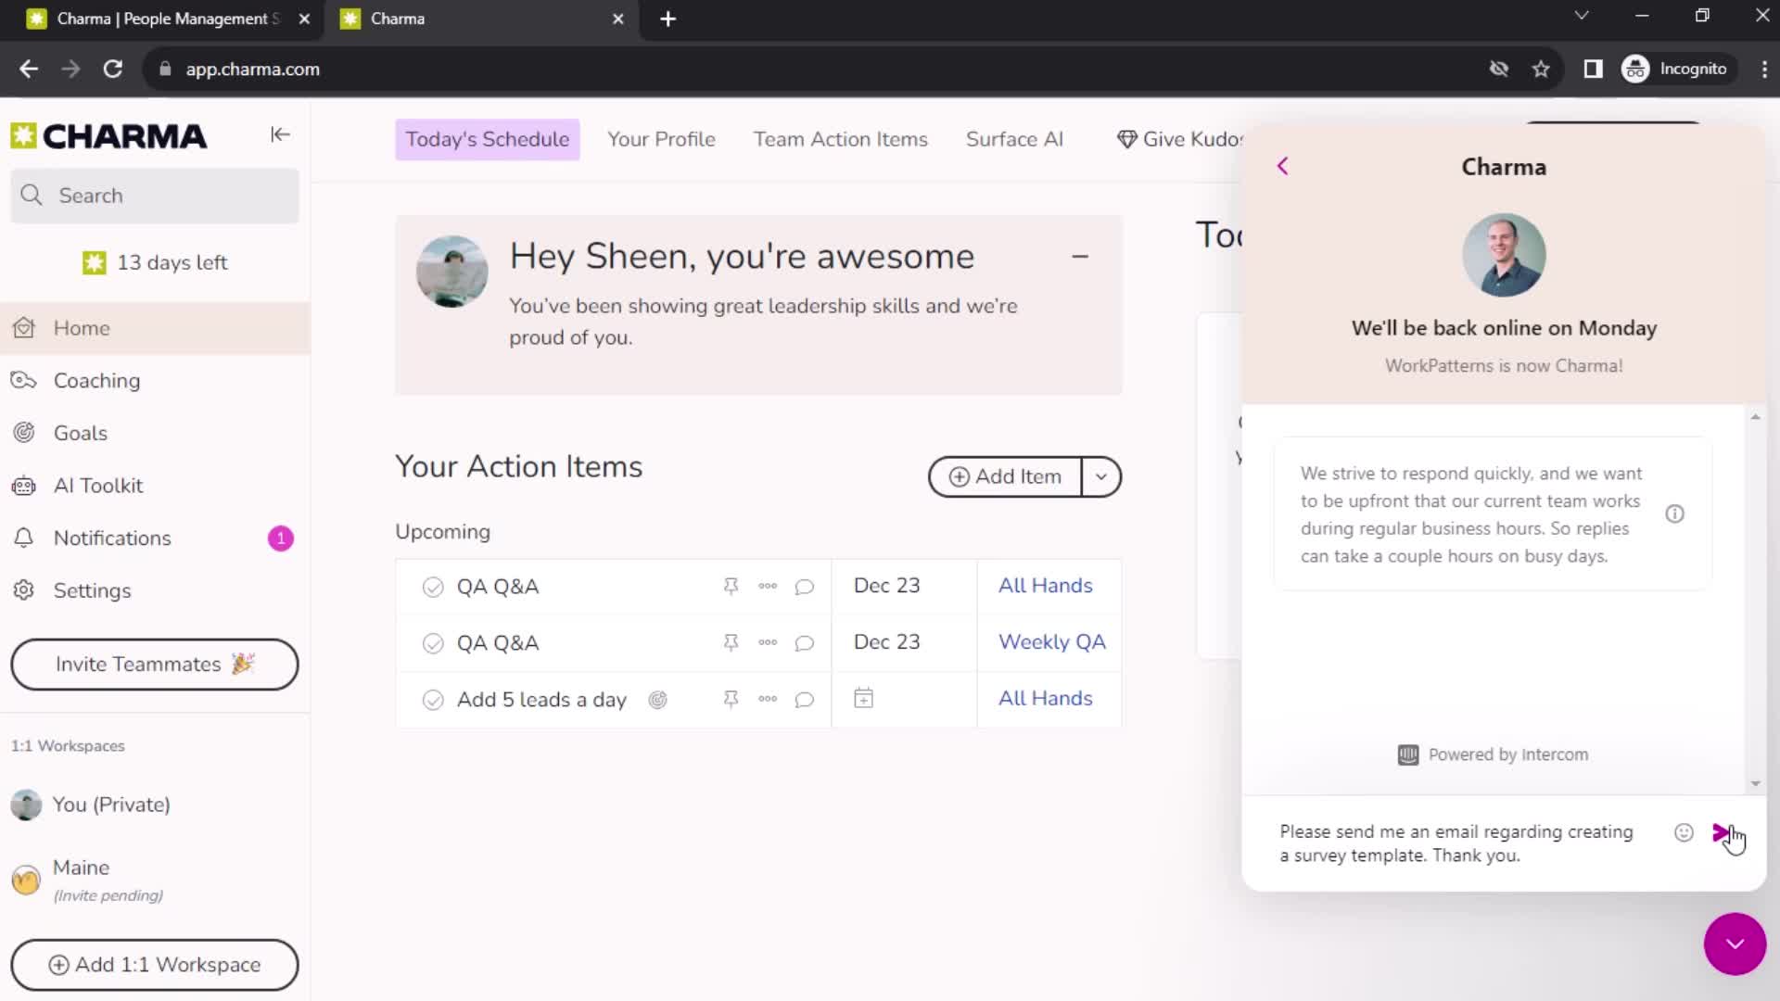
Task: Expand the Add Item dropdown arrow
Action: (x=1101, y=476)
